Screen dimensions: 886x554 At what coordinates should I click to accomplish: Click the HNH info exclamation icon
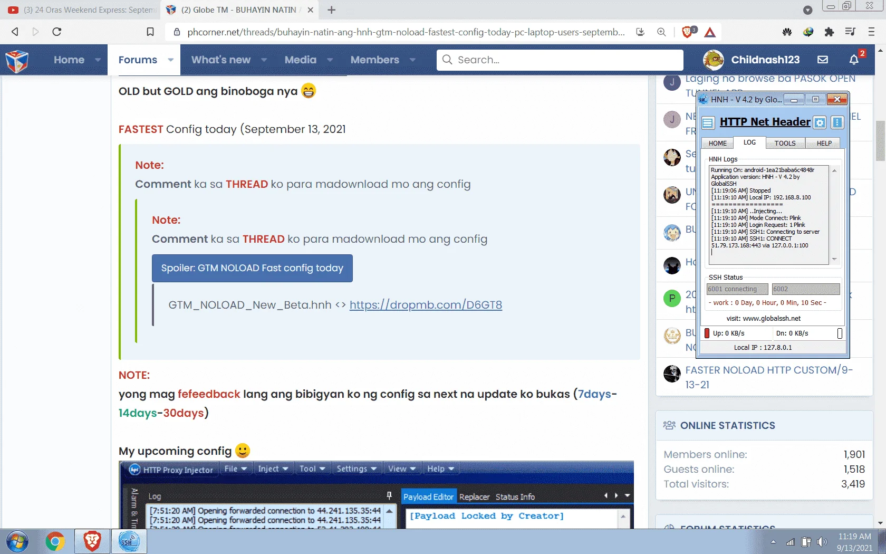coord(837,122)
